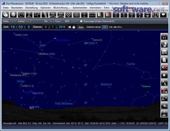Image resolution: width=170 pixels, height=131 pixels.
Task: Toggle constellation names N sidebar icon
Action: pyautogui.click(x=164, y=98)
